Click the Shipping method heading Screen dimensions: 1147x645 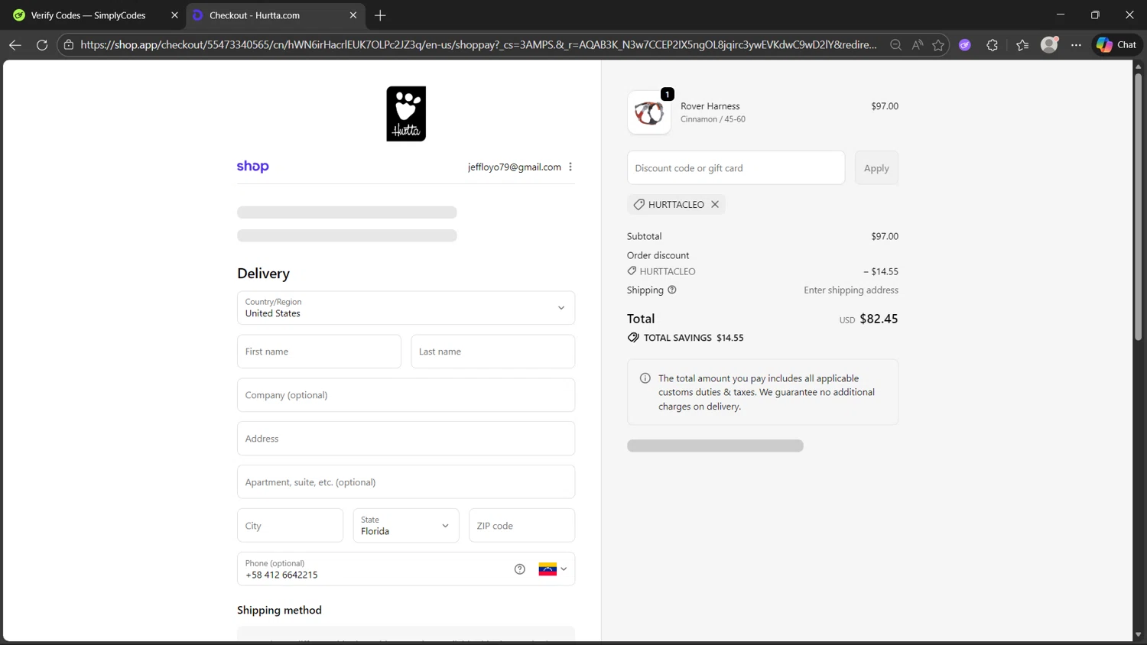click(279, 610)
